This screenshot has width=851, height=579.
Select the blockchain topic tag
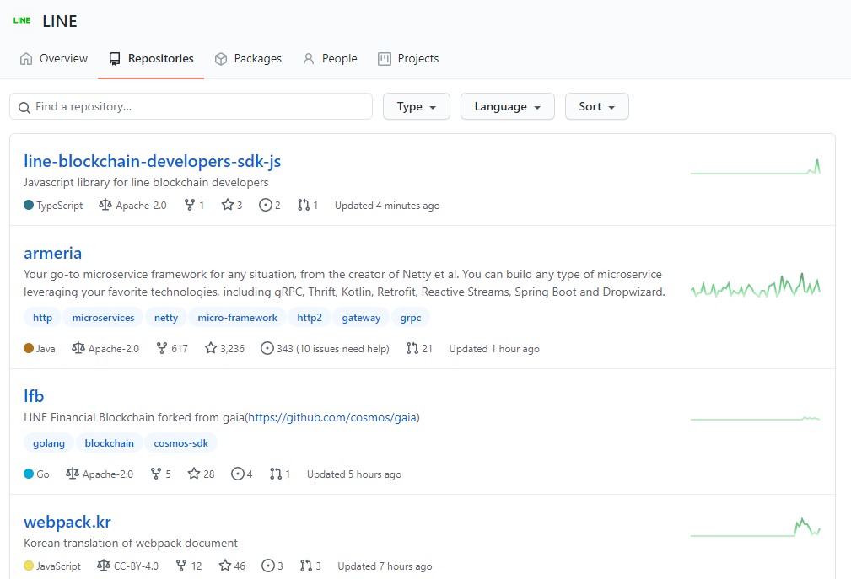click(x=109, y=443)
